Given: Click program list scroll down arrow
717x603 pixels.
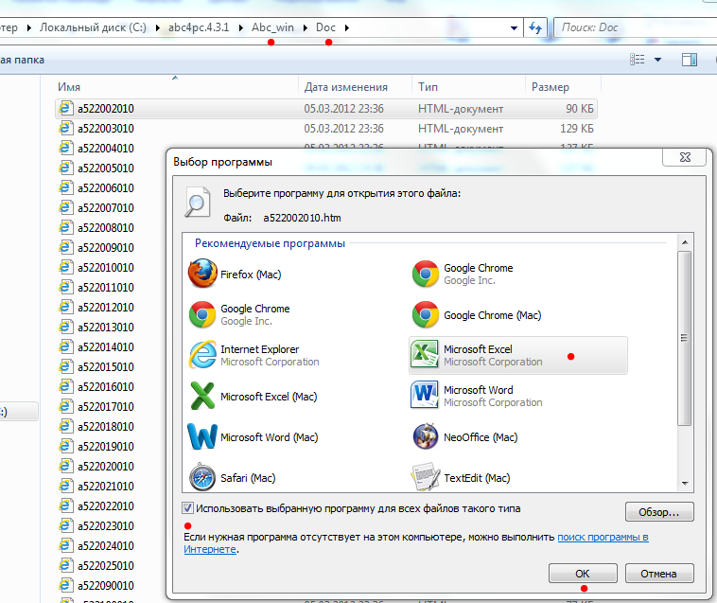Looking at the screenshot, I should point(685,483).
